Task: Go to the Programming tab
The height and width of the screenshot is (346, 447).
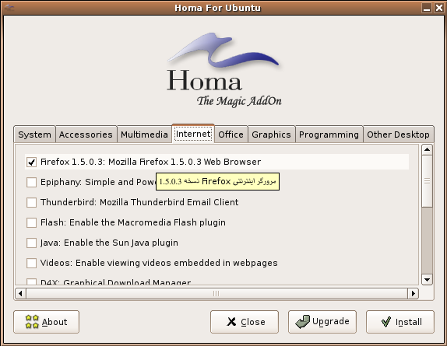Action: click(x=329, y=135)
